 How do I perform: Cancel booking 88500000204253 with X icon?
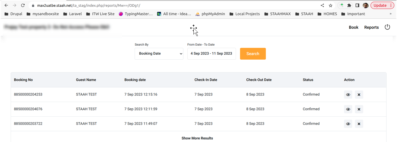(x=359, y=95)
